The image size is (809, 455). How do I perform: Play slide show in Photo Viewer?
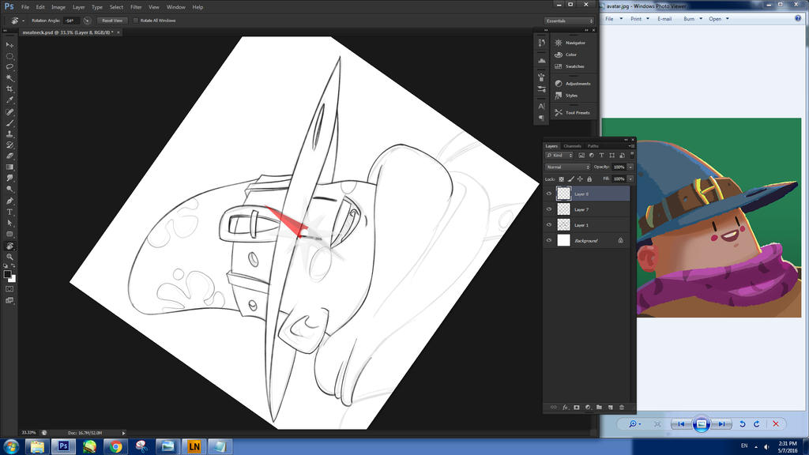[702, 424]
